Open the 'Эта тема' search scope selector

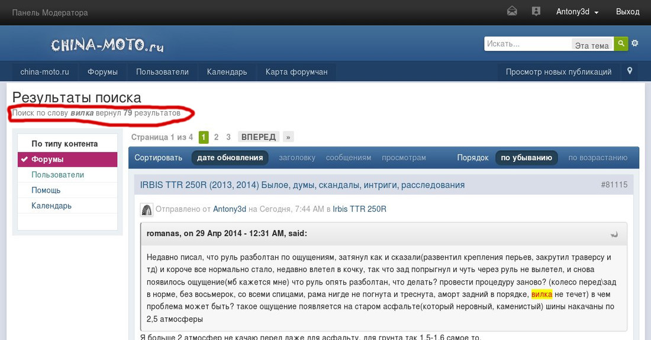pyautogui.click(x=592, y=45)
